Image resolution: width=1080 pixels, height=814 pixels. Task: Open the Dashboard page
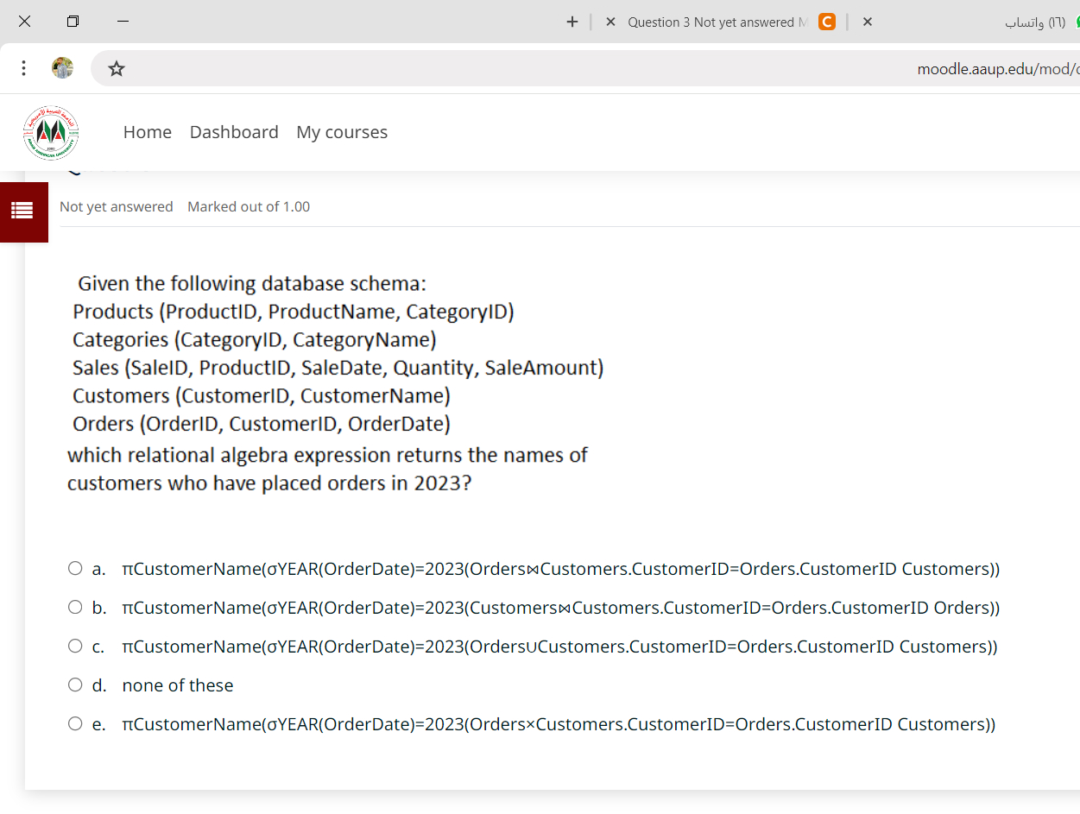tap(234, 132)
